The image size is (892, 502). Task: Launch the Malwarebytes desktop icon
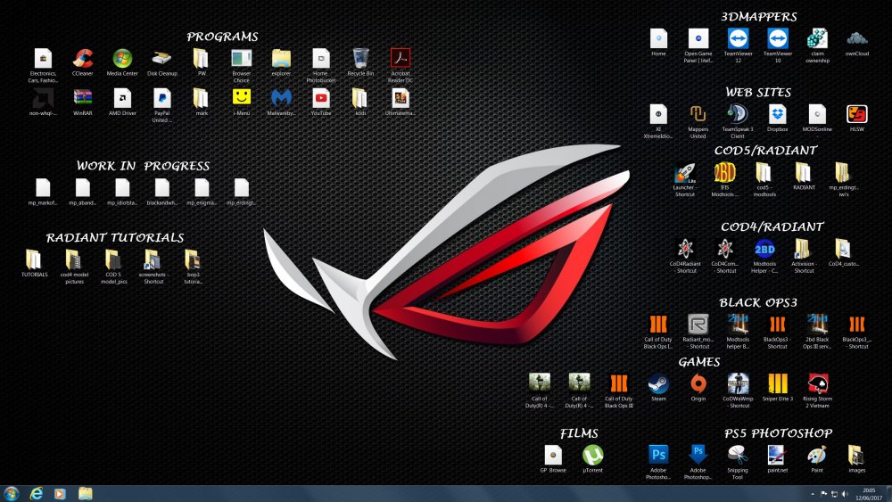[x=280, y=98]
